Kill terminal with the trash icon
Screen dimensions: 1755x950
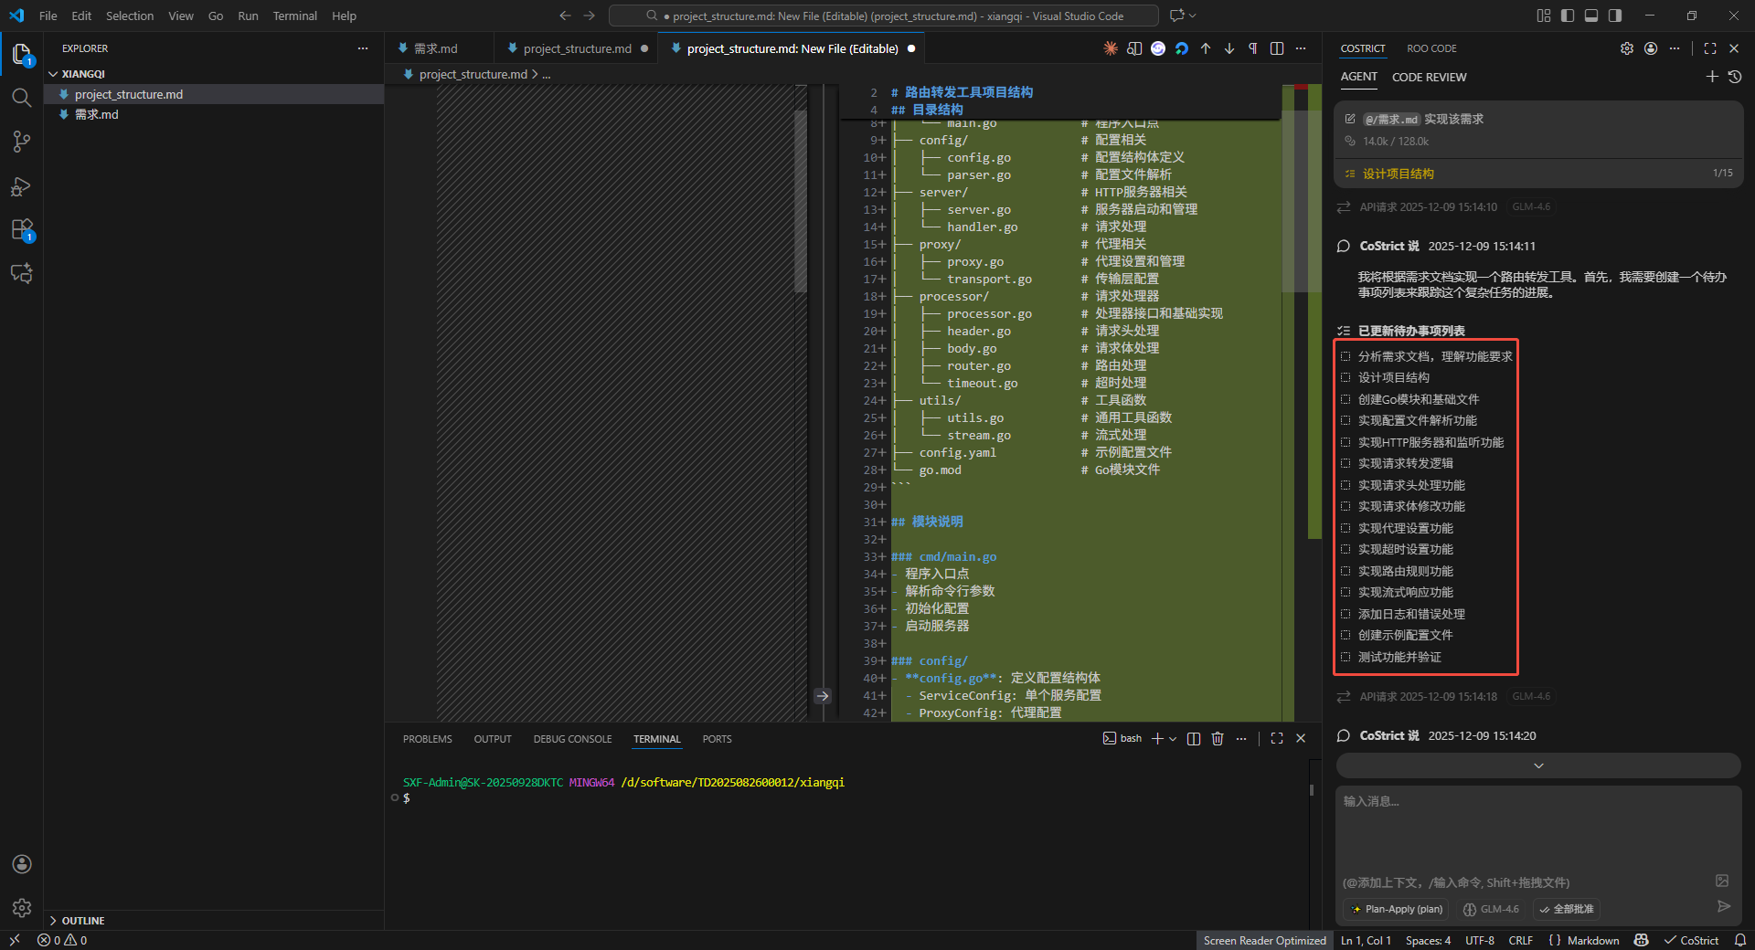pyautogui.click(x=1218, y=739)
